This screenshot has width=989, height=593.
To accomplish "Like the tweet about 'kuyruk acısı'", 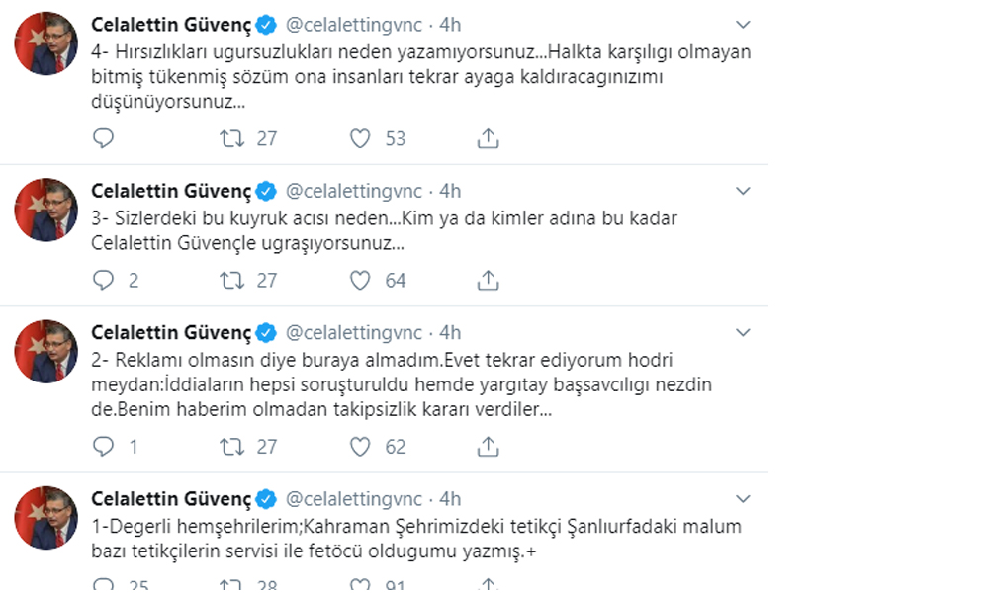I will 360,281.
